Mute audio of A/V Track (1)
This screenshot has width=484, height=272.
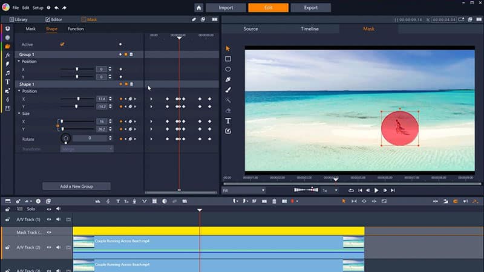pos(58,219)
